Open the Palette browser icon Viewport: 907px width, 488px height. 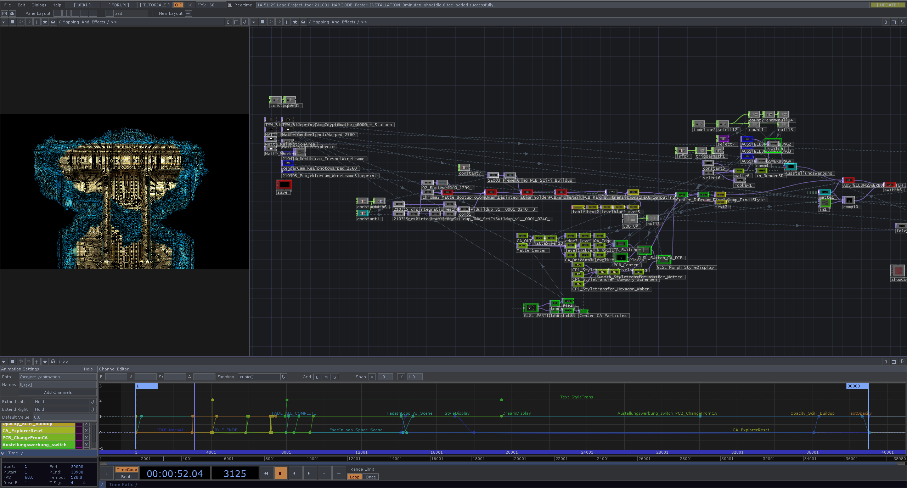pyautogui.click(x=12, y=13)
